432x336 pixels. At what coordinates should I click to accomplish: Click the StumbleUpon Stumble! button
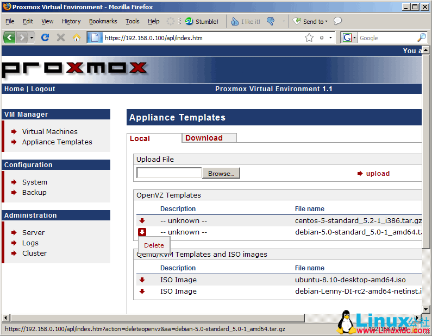tap(202, 22)
